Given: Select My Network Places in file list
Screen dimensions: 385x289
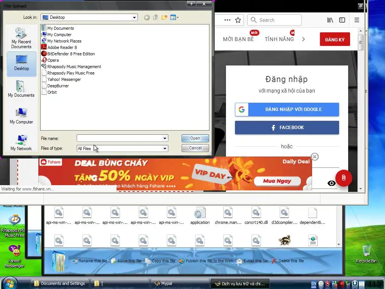Looking at the screenshot, I should pyautogui.click(x=62, y=41).
